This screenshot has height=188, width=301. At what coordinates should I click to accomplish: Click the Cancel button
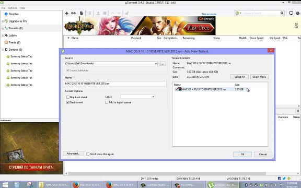pos(263,154)
